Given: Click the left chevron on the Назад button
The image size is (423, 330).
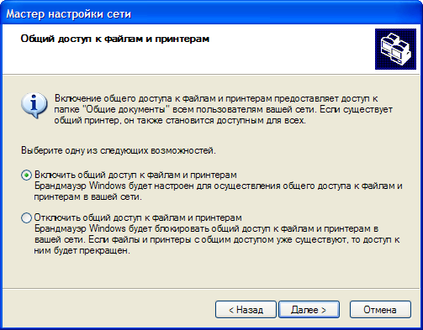Looking at the screenshot, I should [231, 310].
